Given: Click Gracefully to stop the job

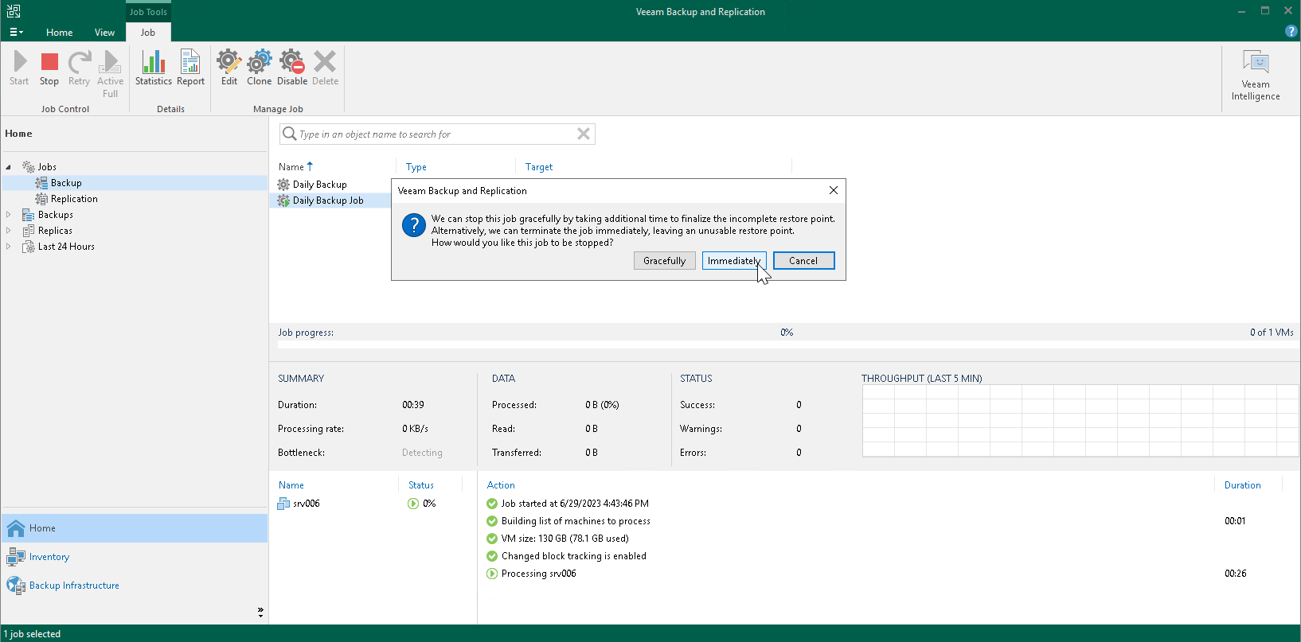Looking at the screenshot, I should pyautogui.click(x=664, y=261).
